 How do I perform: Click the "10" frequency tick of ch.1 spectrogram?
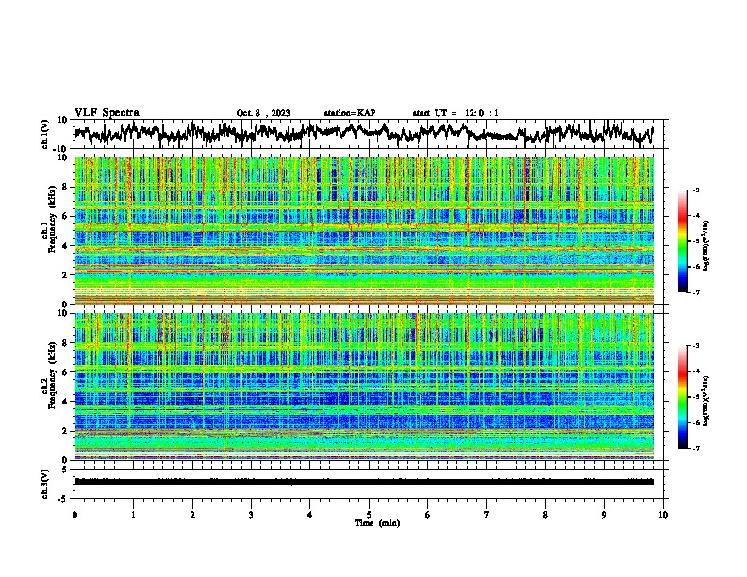[x=62, y=157]
